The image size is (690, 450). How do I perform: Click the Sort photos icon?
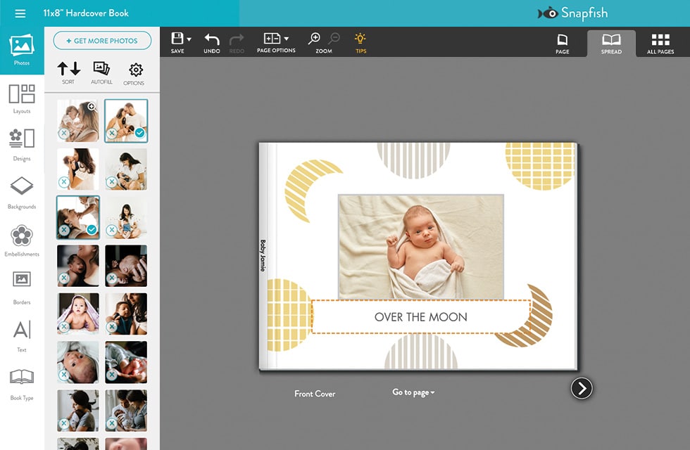pyautogui.click(x=68, y=73)
